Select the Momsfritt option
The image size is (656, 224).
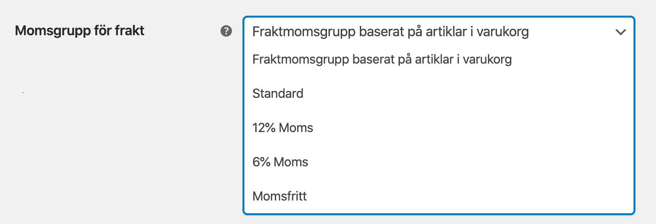point(280,197)
